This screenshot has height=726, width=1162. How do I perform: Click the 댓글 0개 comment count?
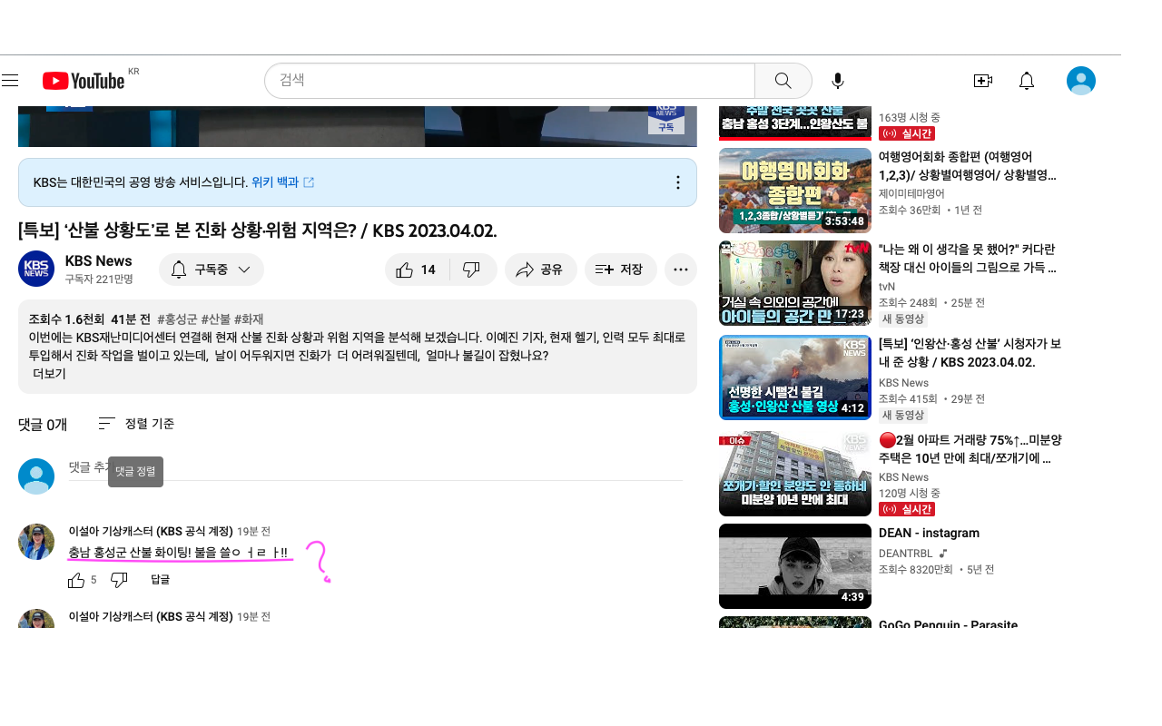click(x=43, y=424)
